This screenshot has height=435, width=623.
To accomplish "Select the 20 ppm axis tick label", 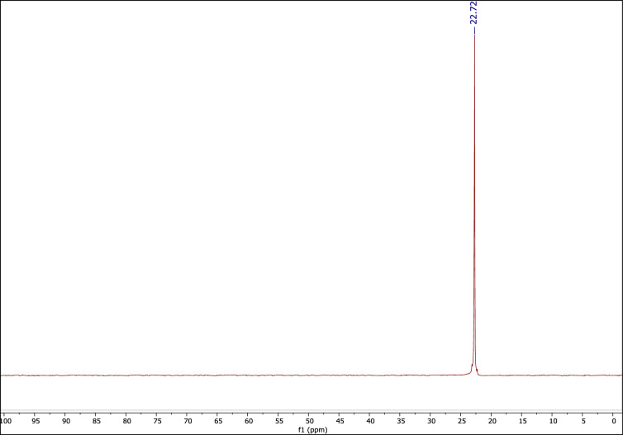I will pyautogui.click(x=492, y=421).
